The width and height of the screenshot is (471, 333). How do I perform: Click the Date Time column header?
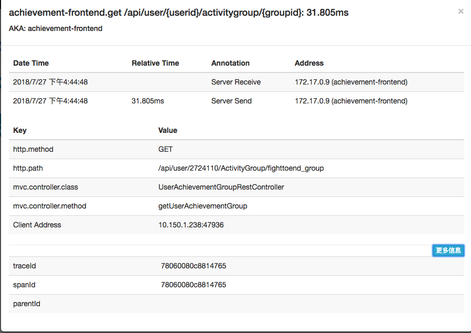30,63
